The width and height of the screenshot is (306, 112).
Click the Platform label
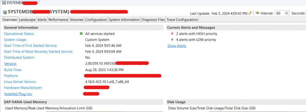tap(11, 76)
